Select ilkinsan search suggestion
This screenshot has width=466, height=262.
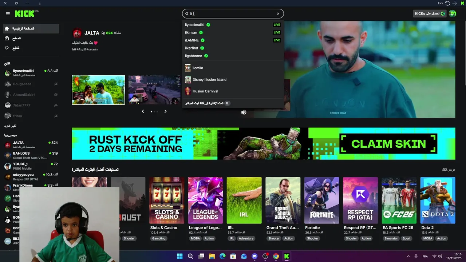[x=233, y=32]
